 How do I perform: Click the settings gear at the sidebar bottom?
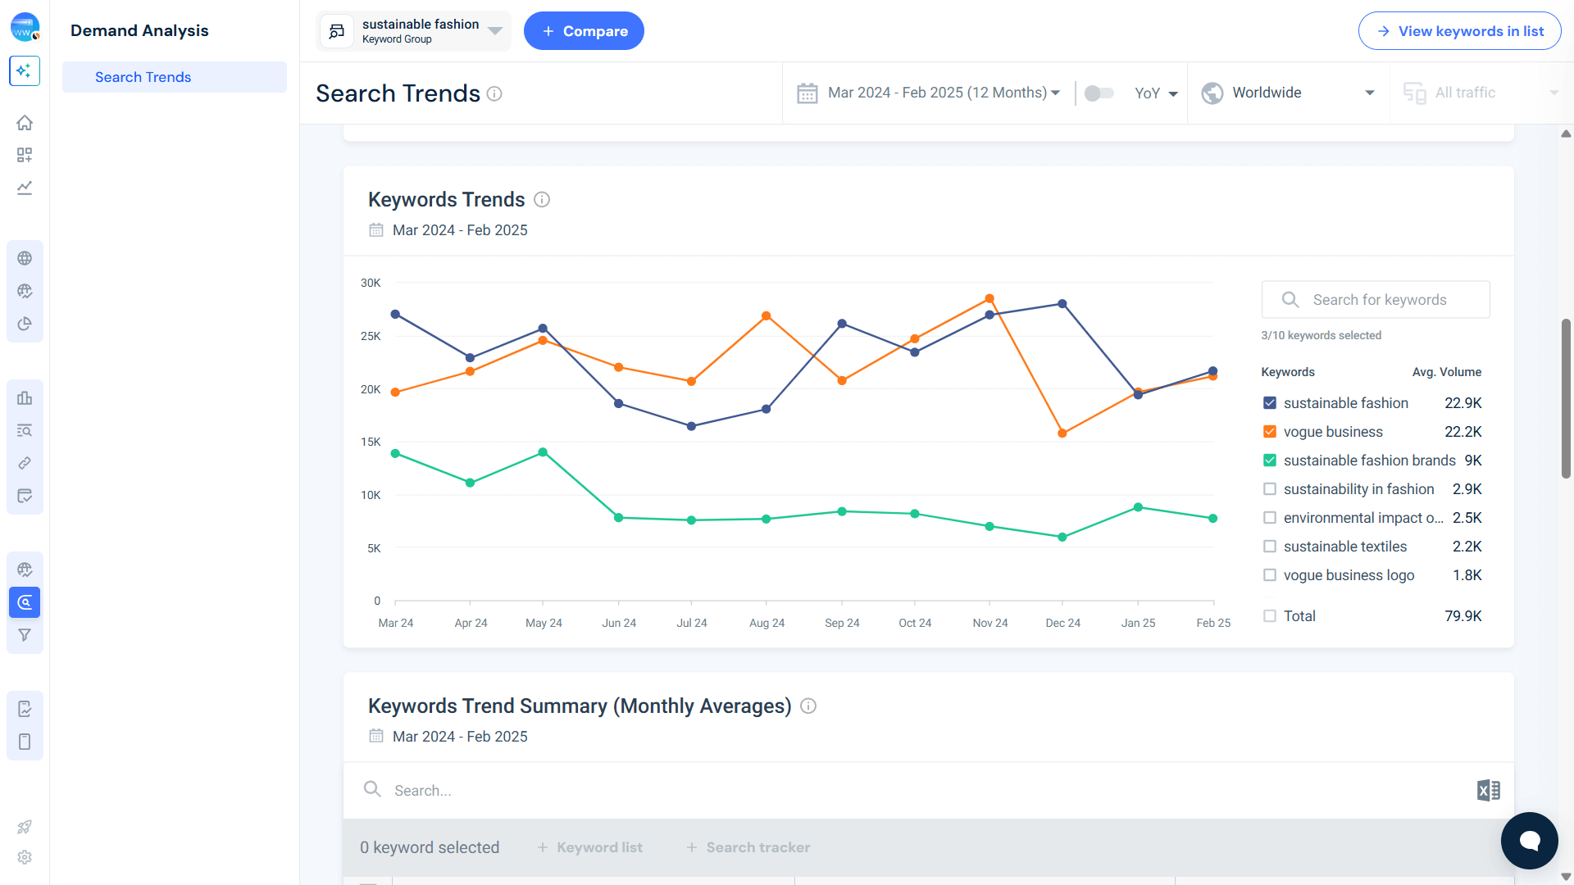tap(25, 857)
